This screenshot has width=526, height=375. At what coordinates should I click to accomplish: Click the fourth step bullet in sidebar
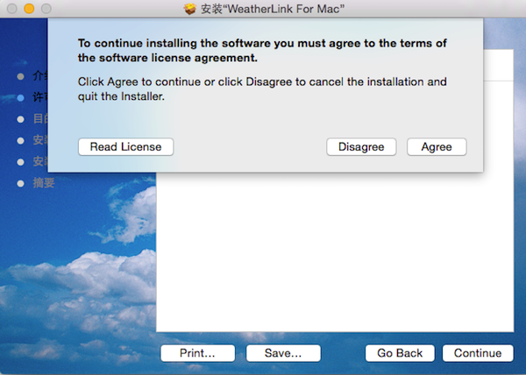point(20,140)
